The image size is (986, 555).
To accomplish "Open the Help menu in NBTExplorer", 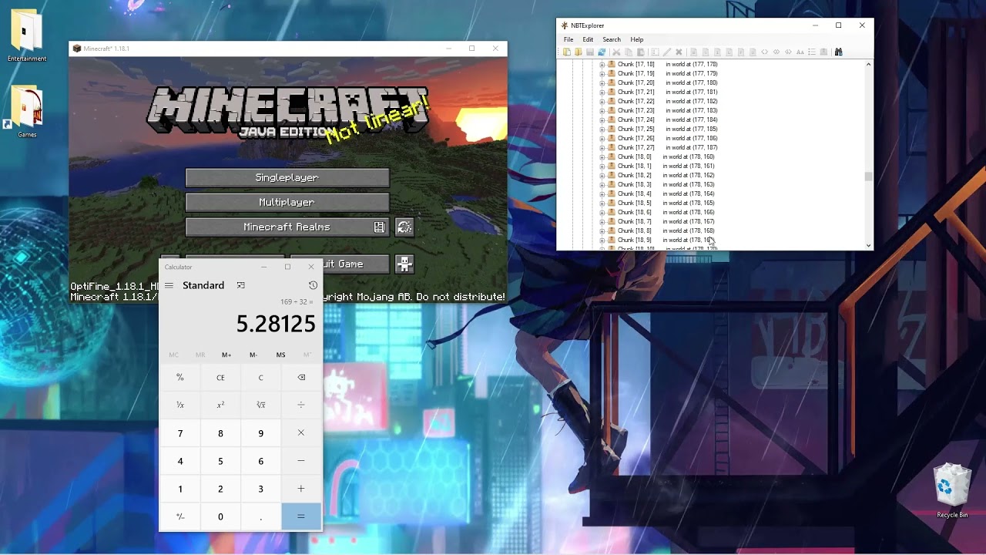I will [637, 39].
